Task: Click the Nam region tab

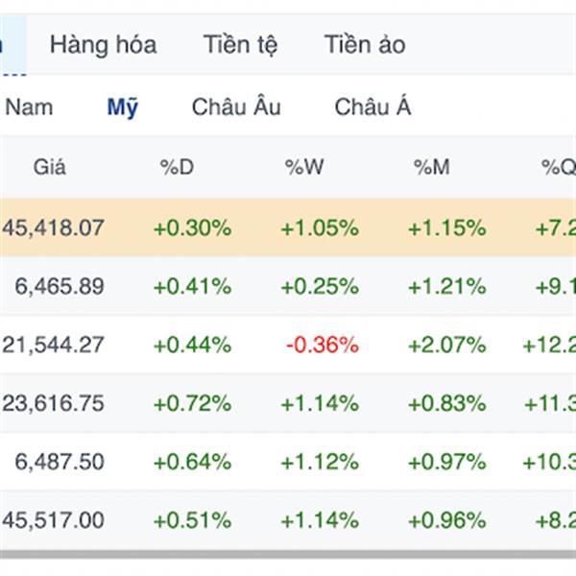Action: point(29,108)
